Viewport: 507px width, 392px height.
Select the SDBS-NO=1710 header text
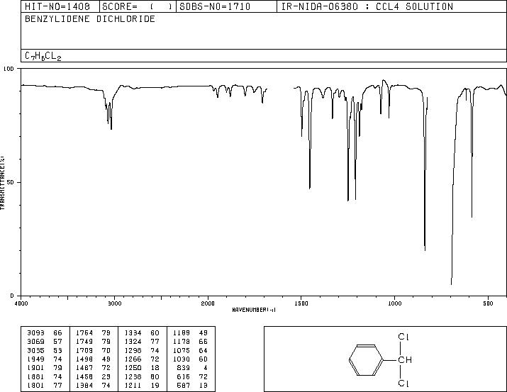pos(215,6)
